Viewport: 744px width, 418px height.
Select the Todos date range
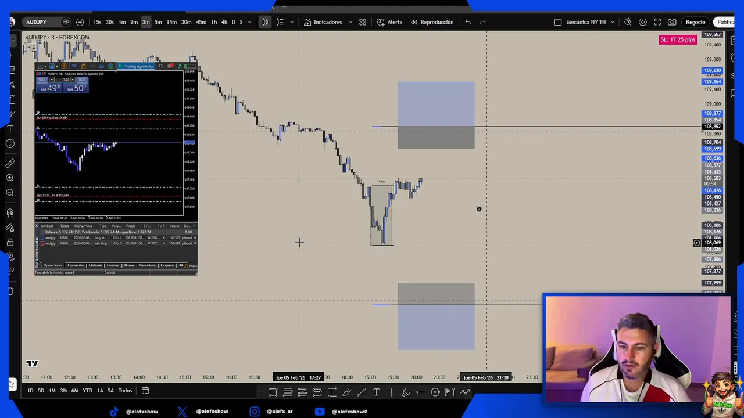tap(125, 391)
